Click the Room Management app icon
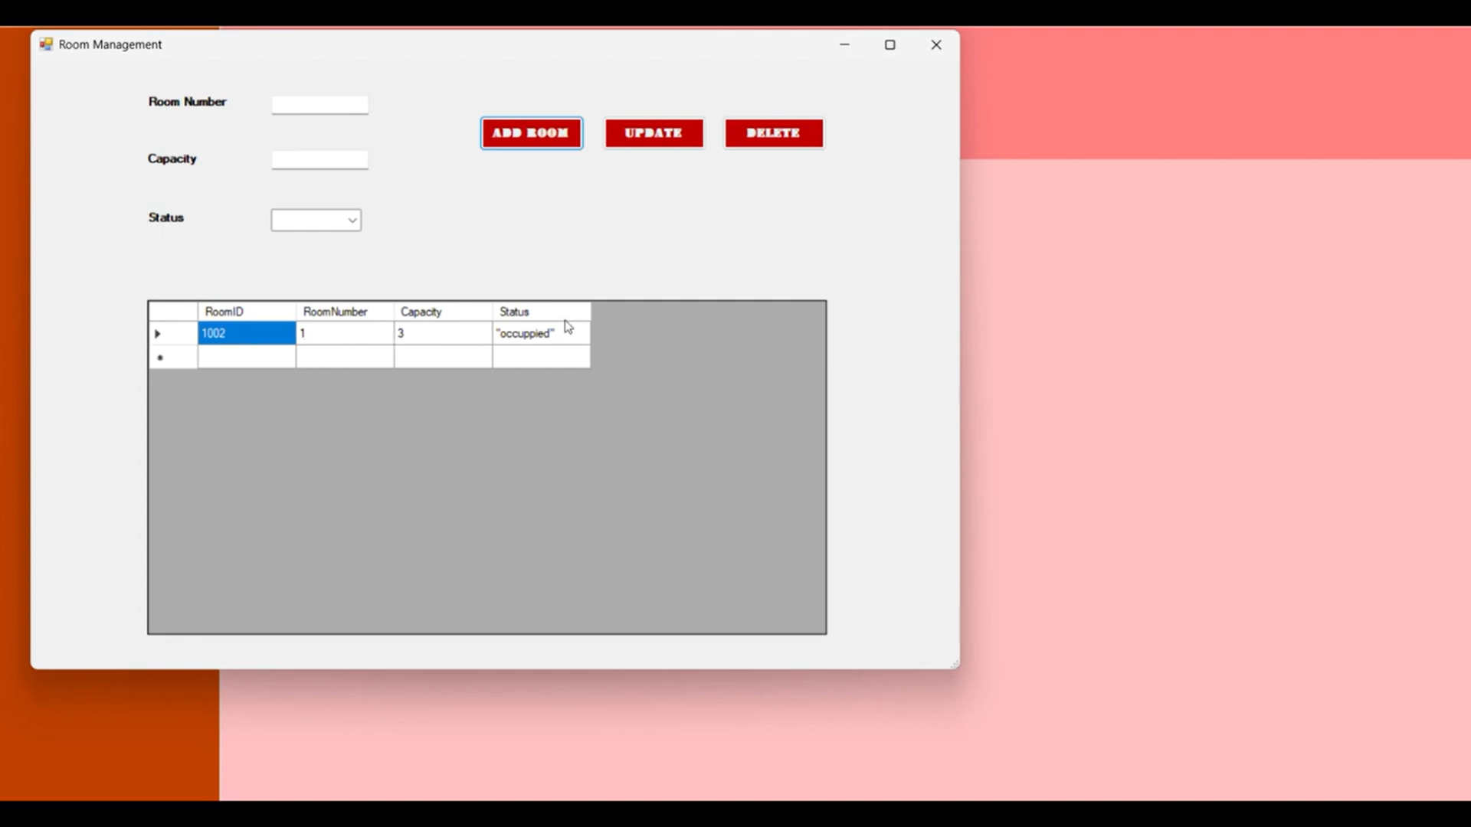This screenshot has height=827, width=1471. [46, 44]
